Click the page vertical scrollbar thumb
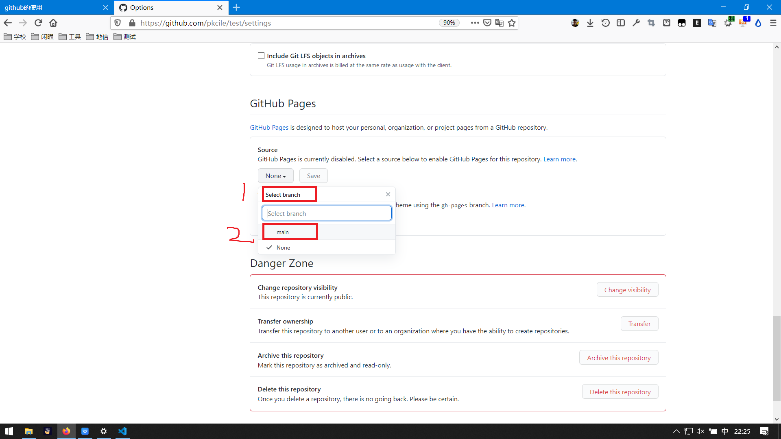781x439 pixels. pos(777,358)
